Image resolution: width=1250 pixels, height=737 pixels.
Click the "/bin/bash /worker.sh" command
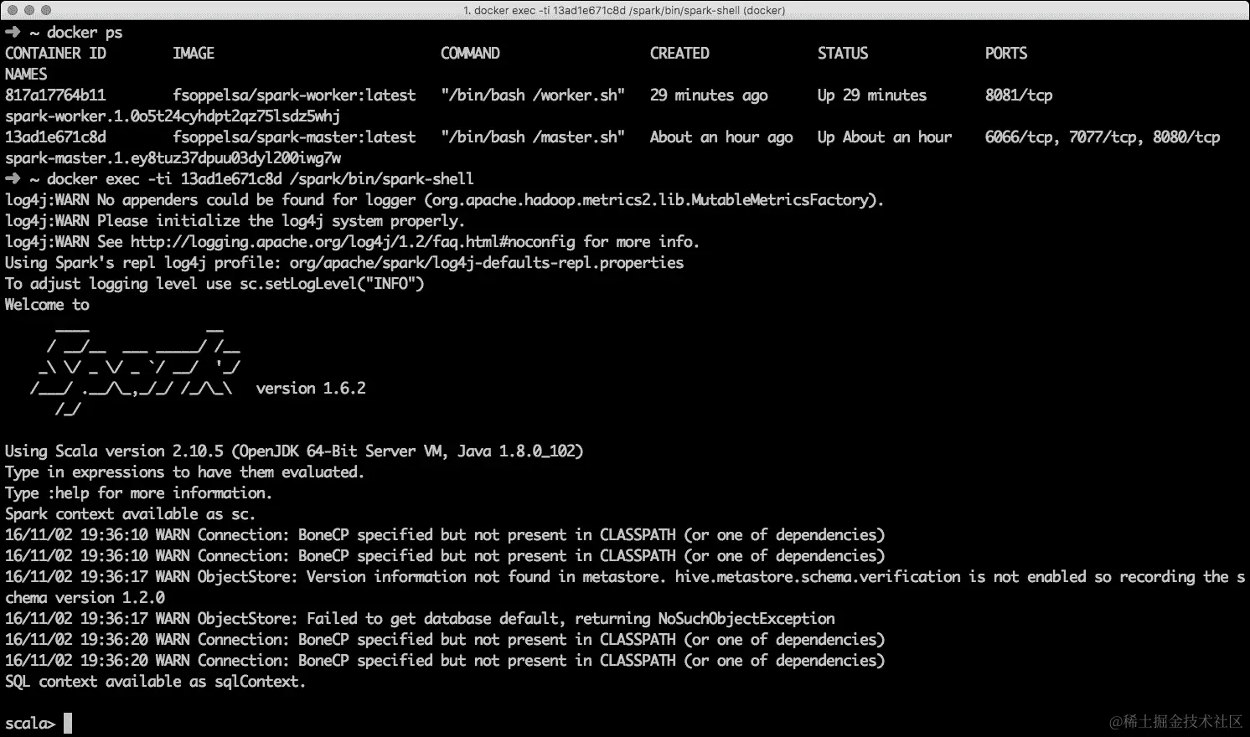click(533, 95)
